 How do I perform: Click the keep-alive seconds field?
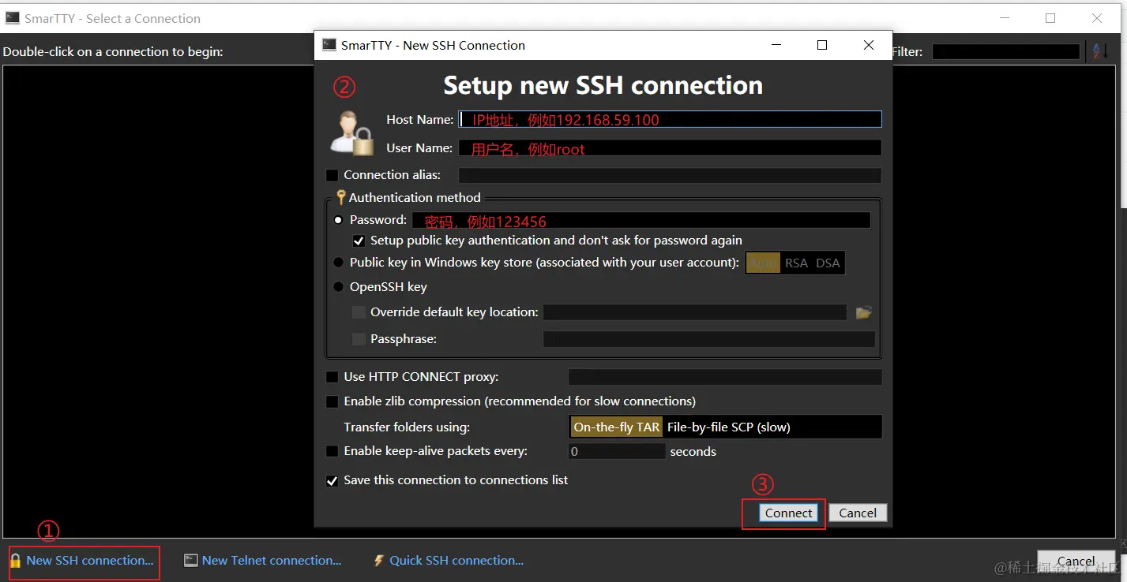click(617, 451)
